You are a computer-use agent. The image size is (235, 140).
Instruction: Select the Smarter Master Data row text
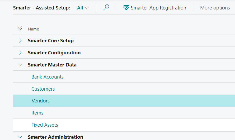coord(52,65)
